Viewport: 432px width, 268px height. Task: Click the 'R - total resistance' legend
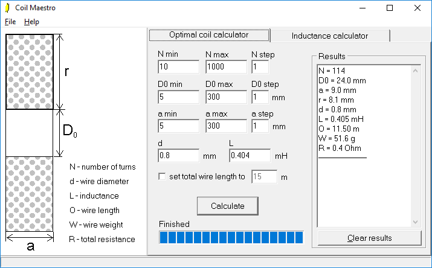click(102, 240)
